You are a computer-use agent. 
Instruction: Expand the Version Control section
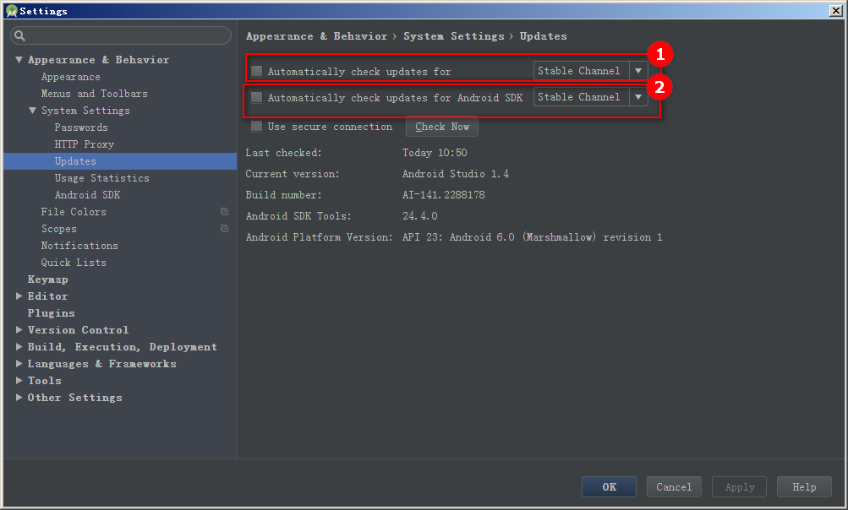pyautogui.click(x=19, y=329)
